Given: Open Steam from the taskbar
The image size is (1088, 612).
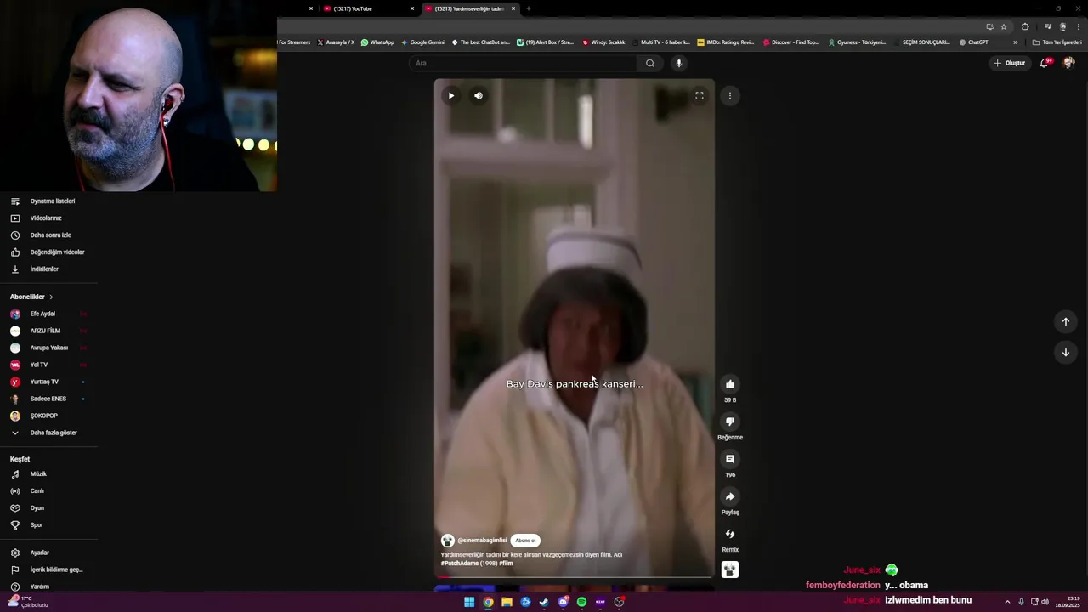Looking at the screenshot, I should (x=544, y=602).
